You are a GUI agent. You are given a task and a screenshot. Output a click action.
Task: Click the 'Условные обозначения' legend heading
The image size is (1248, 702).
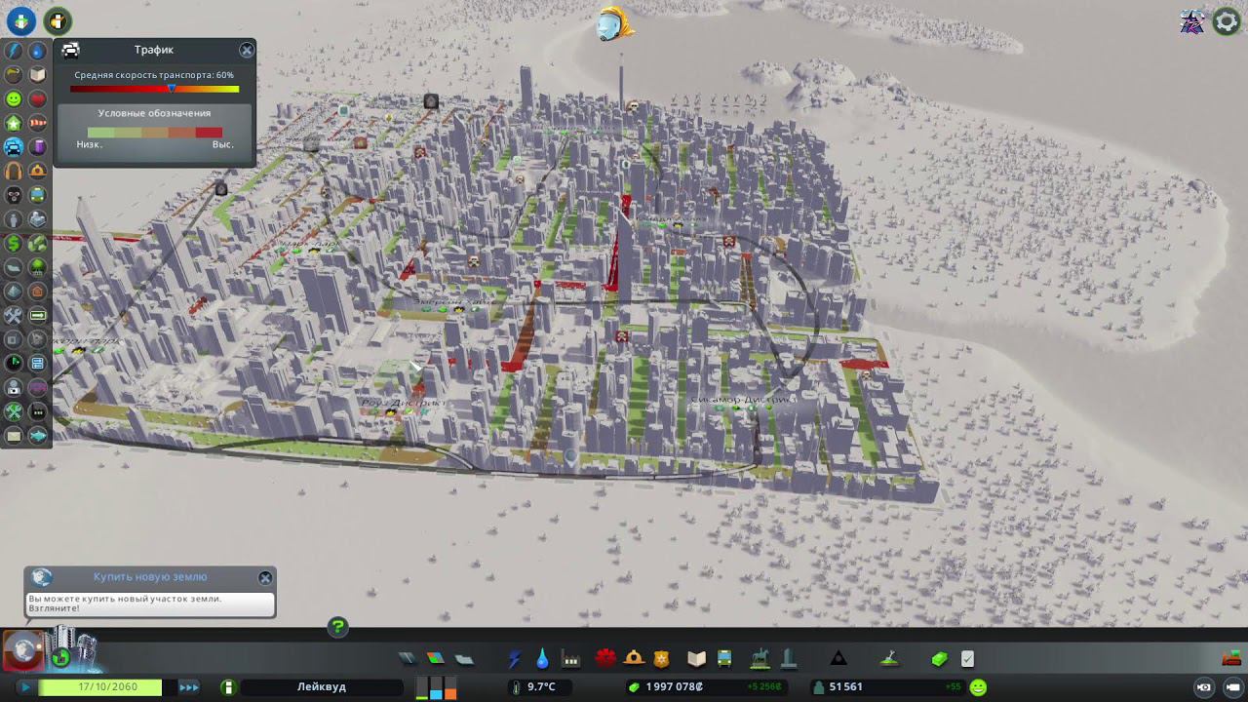click(154, 113)
